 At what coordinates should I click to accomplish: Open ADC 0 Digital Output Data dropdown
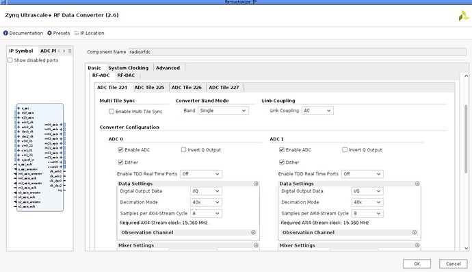coord(206,191)
